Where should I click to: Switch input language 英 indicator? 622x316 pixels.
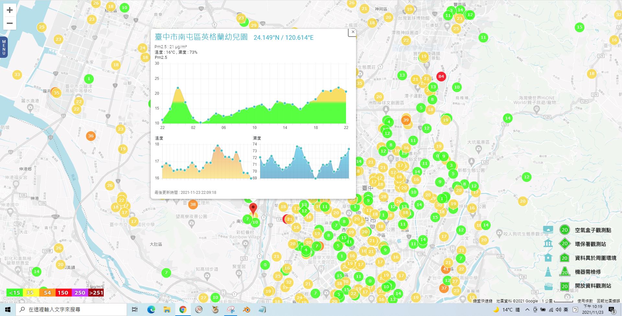[x=566, y=310]
